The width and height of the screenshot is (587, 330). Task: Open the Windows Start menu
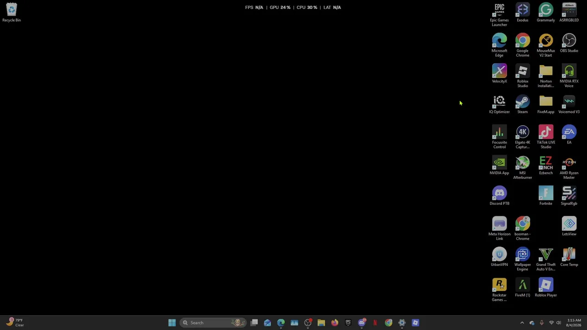coord(172,323)
